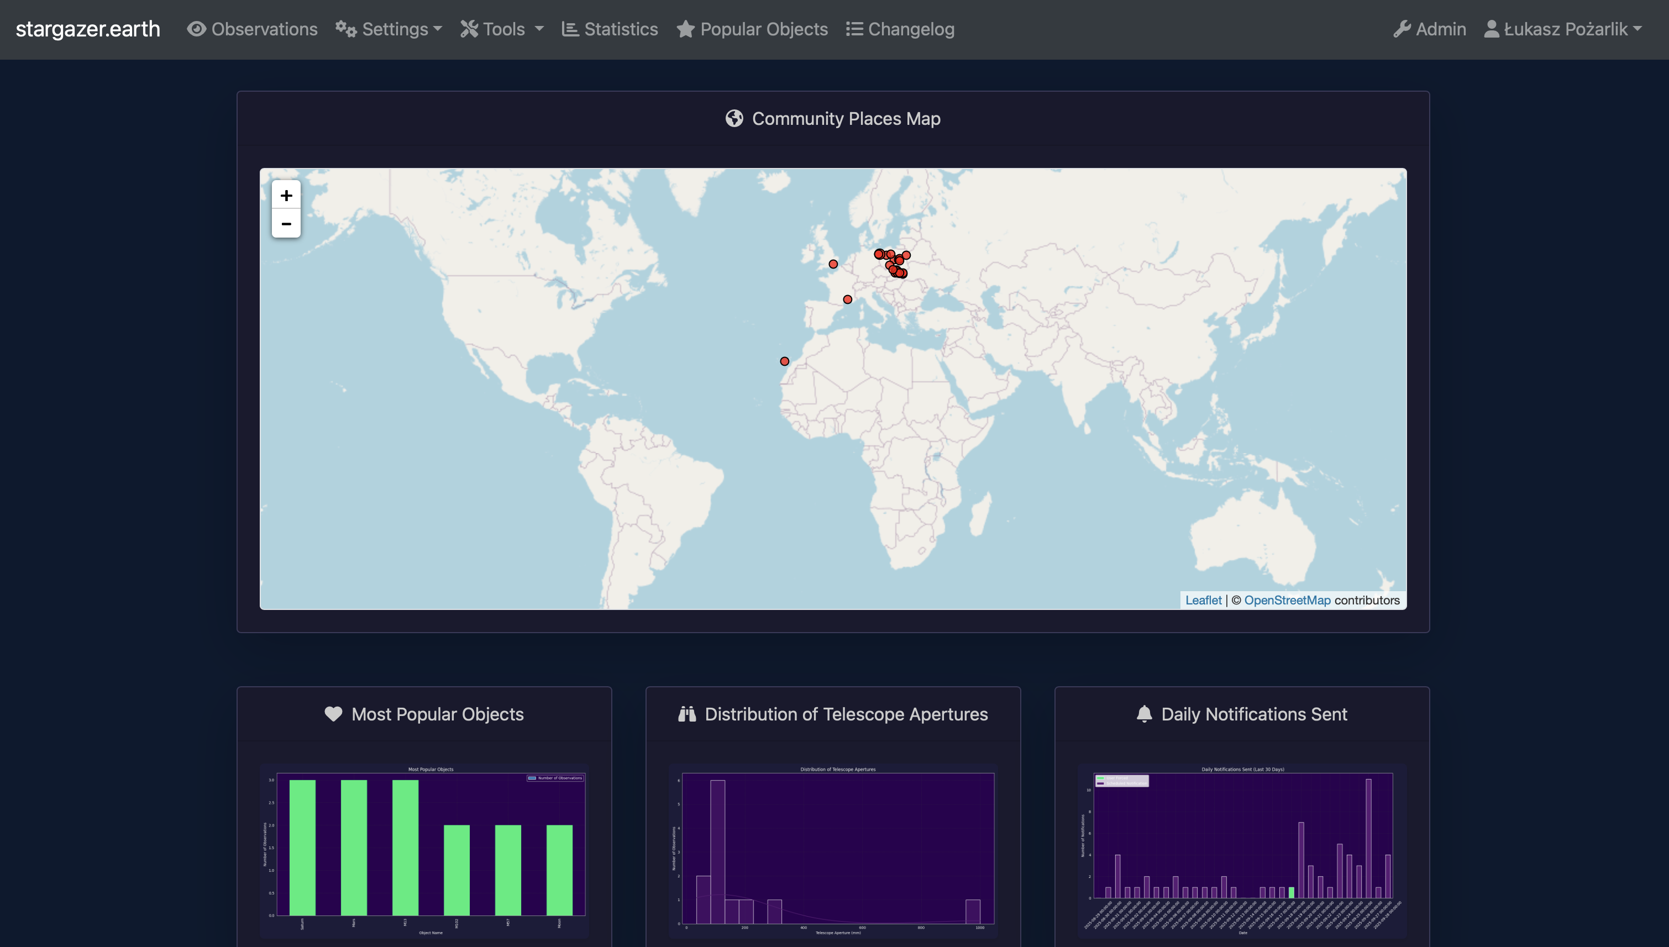Open the OpenStreetMap contributors link

1287,601
